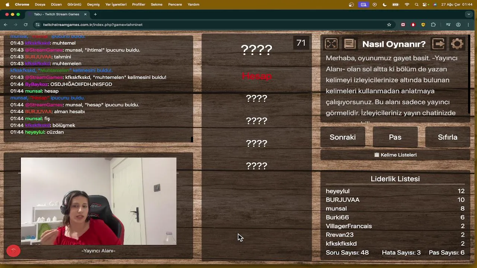Open the notes/document icon beside Nasıl Oynanır
This screenshot has width=477, height=268.
coord(350,44)
